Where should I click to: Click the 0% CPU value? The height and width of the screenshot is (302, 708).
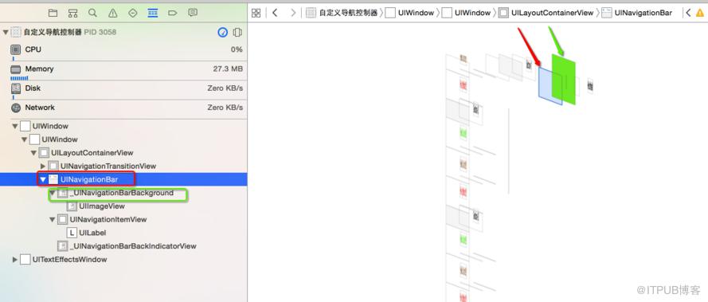237,49
